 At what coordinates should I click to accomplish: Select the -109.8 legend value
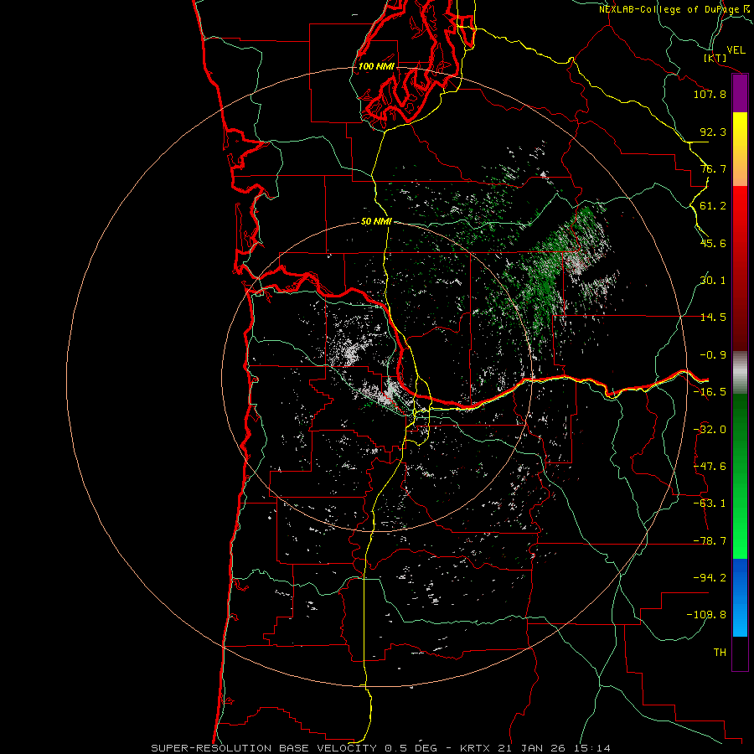coord(706,615)
